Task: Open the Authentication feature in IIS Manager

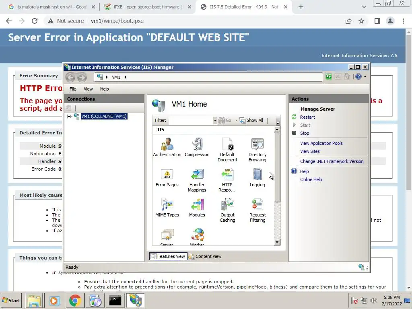Action: [167, 147]
